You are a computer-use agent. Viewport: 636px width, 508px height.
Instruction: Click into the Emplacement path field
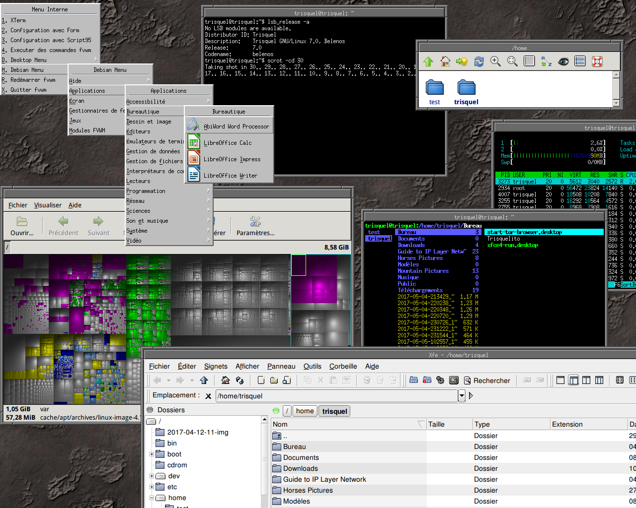[x=337, y=396]
